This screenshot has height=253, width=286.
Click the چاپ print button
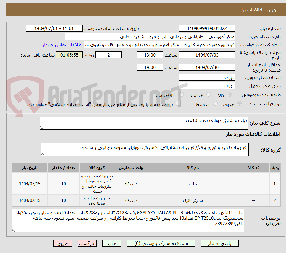tap(112, 243)
